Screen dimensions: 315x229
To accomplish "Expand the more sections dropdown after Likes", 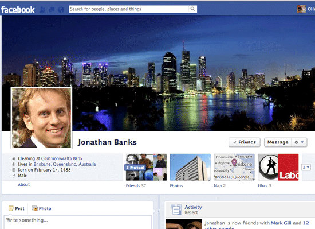I will tap(306, 167).
